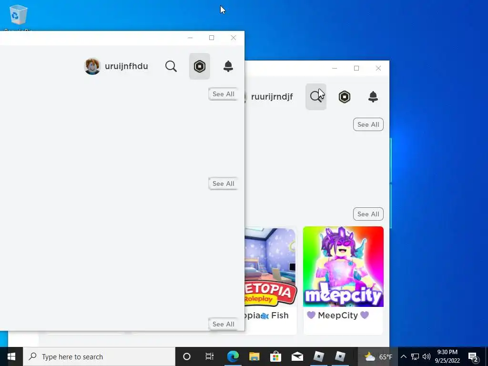Open Task View on the taskbar
Screen dimensions: 488x366
click(210, 356)
